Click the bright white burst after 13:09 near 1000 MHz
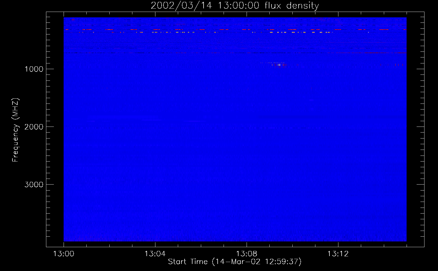The image size is (438, 271). [279, 65]
